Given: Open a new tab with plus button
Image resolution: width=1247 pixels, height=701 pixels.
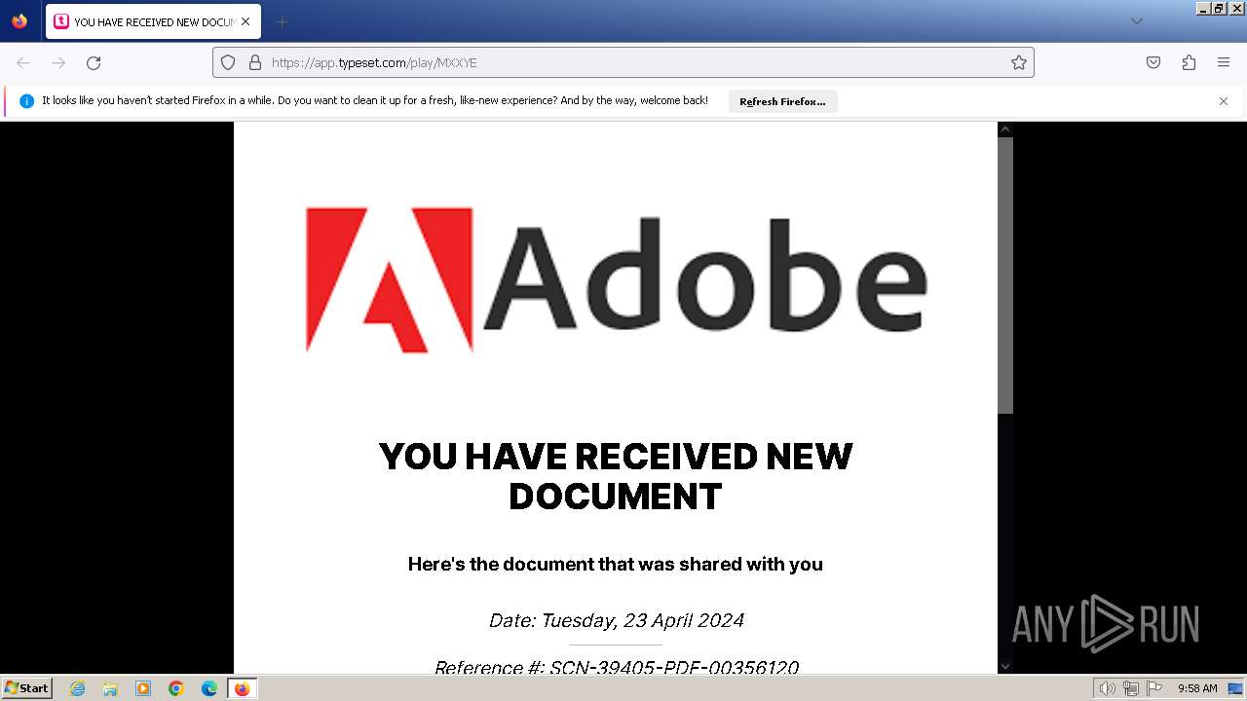Looking at the screenshot, I should 282,21.
